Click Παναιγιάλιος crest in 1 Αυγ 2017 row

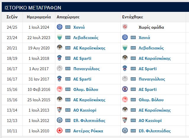pos(59,68)
